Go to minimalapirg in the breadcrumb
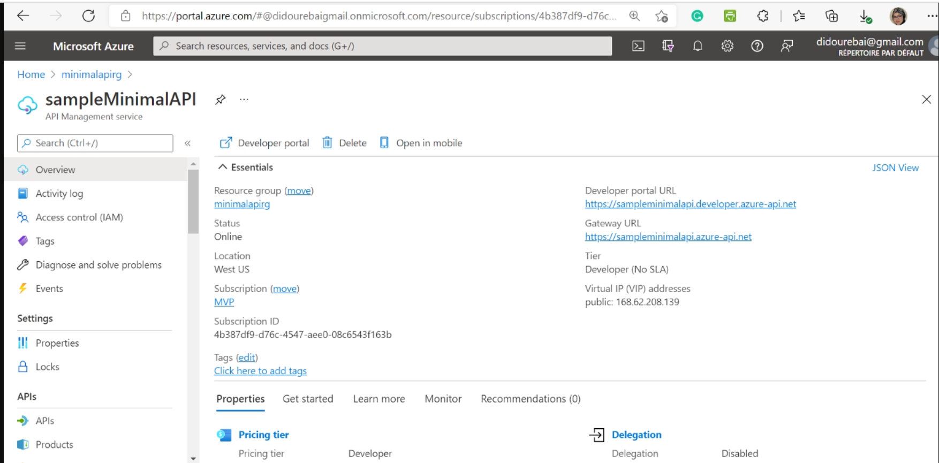This screenshot has height=463, width=939. [x=92, y=74]
